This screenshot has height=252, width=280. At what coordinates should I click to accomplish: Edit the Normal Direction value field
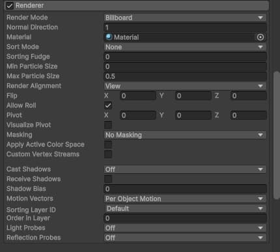tap(185, 27)
